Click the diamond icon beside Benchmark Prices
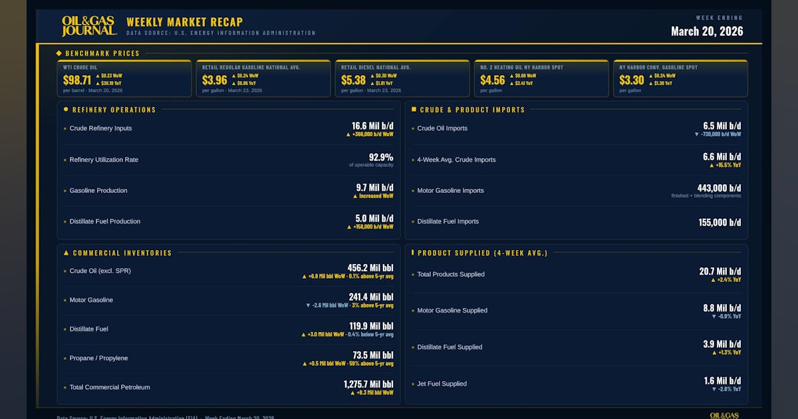 point(59,53)
